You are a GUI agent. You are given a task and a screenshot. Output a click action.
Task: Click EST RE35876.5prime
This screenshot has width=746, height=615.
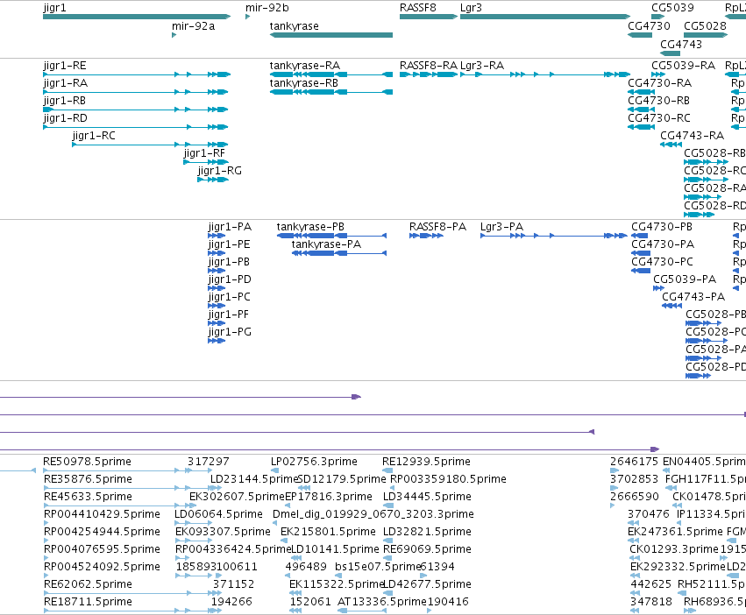point(88,479)
